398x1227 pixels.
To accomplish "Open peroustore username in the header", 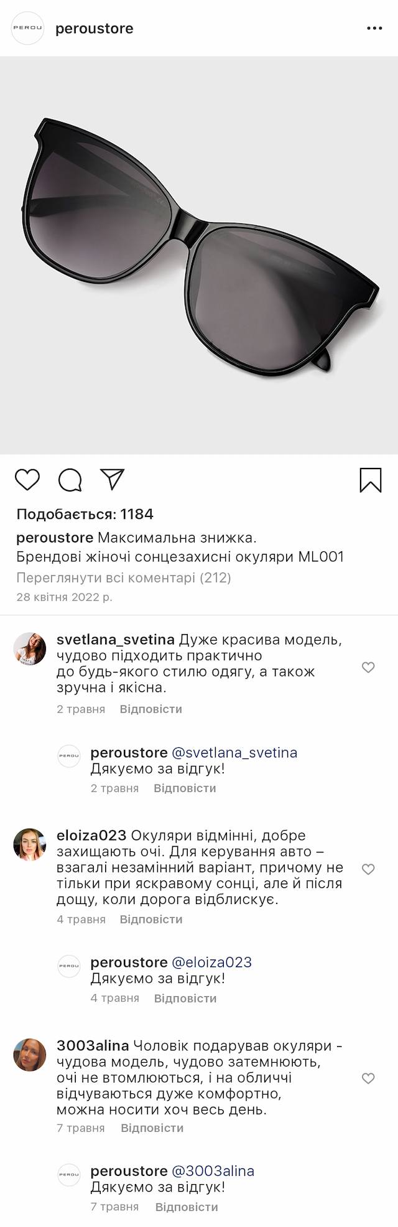I will (95, 29).
